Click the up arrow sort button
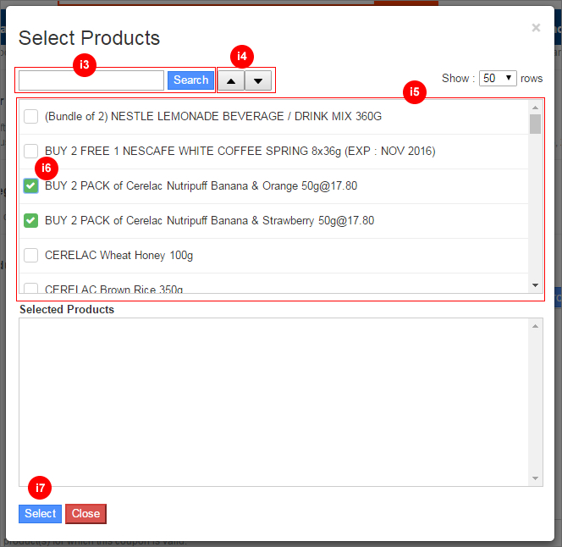562x547 pixels. 231,80
